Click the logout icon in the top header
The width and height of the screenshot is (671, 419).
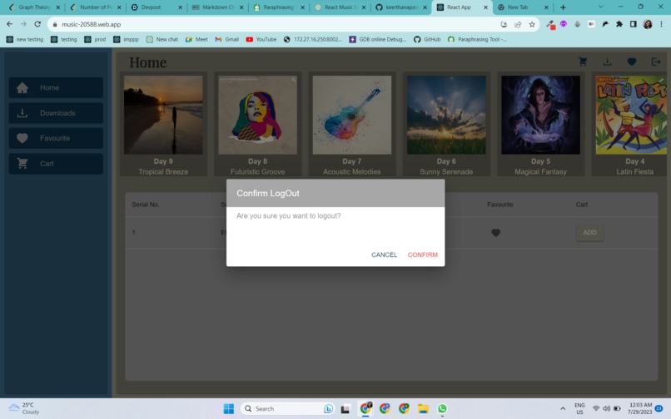655,62
